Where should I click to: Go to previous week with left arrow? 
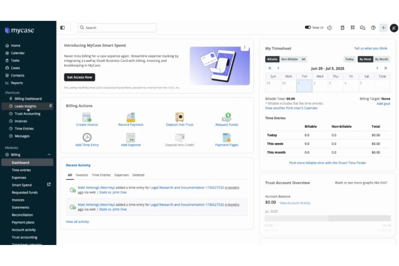click(278, 68)
